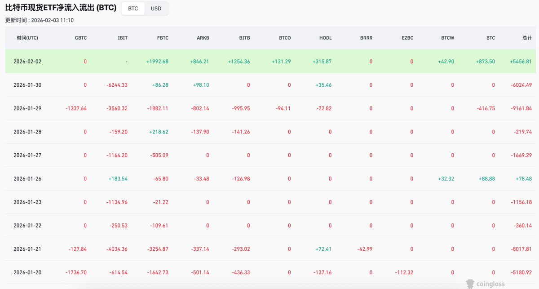Switch units to USD

click(156, 9)
